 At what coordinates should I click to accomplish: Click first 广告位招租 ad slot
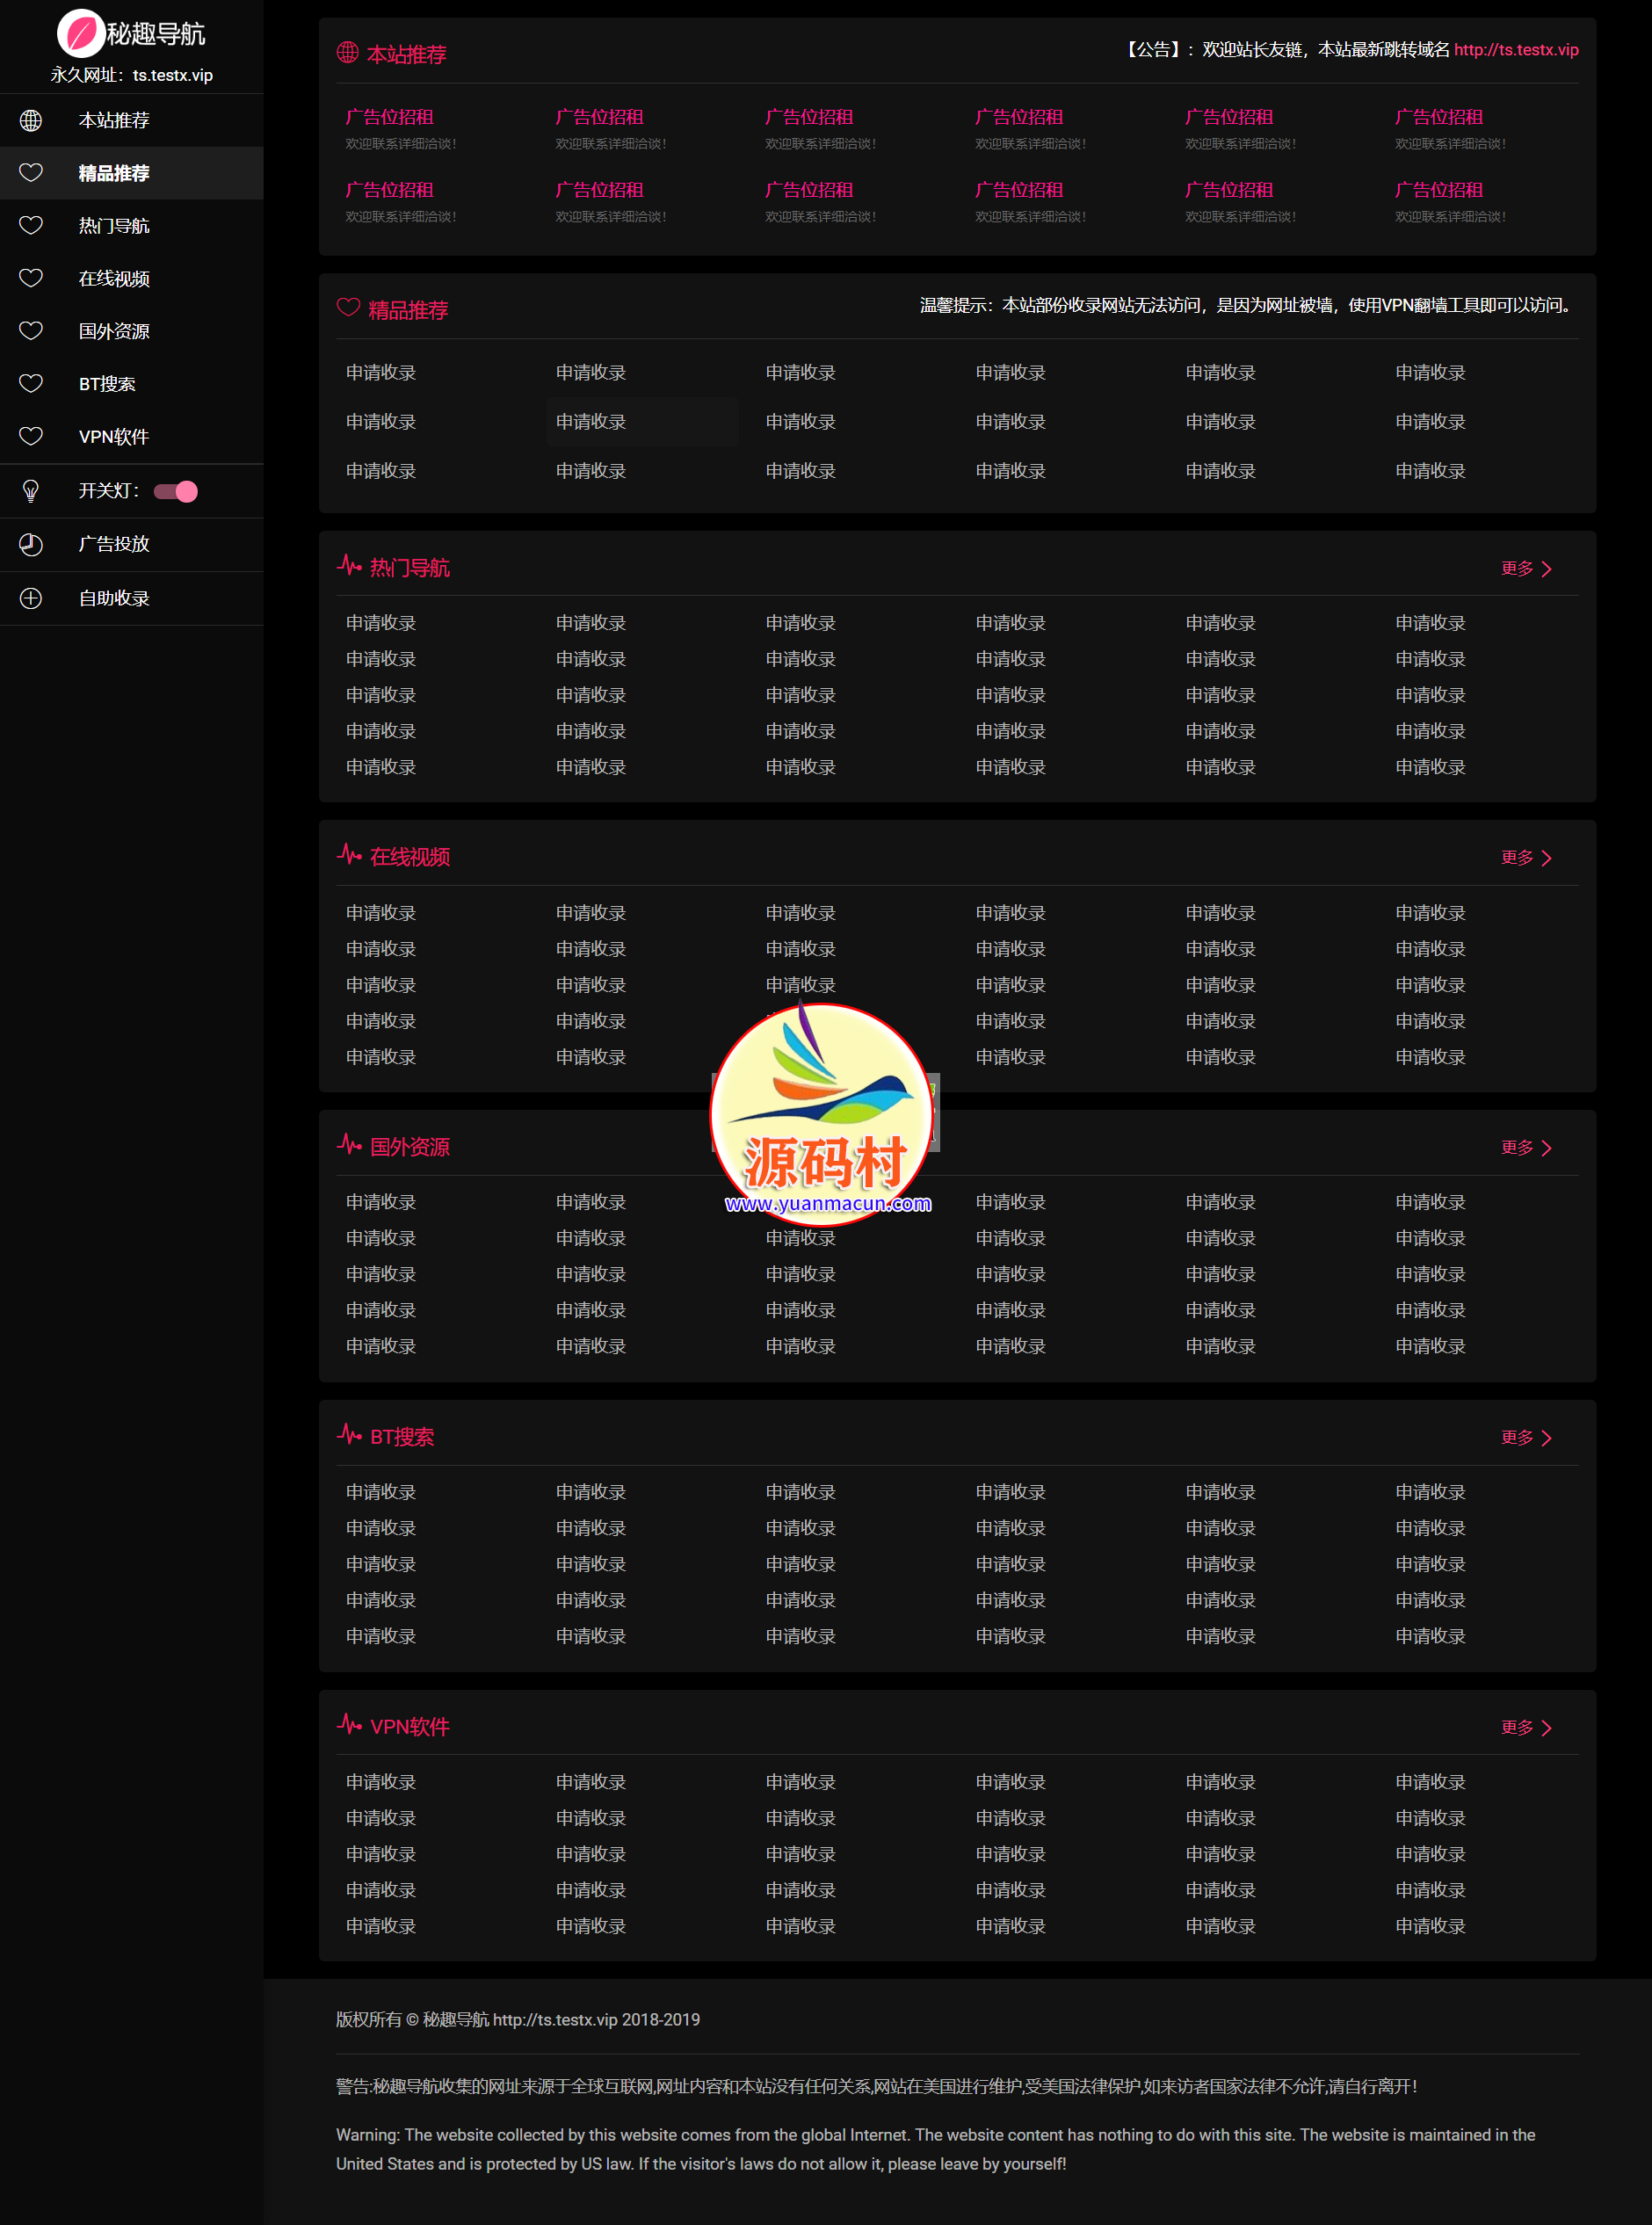click(389, 117)
